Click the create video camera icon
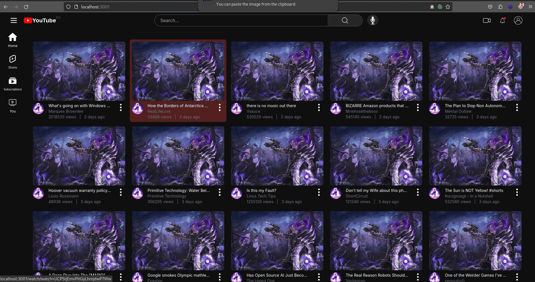The image size is (535, 282). [487, 20]
